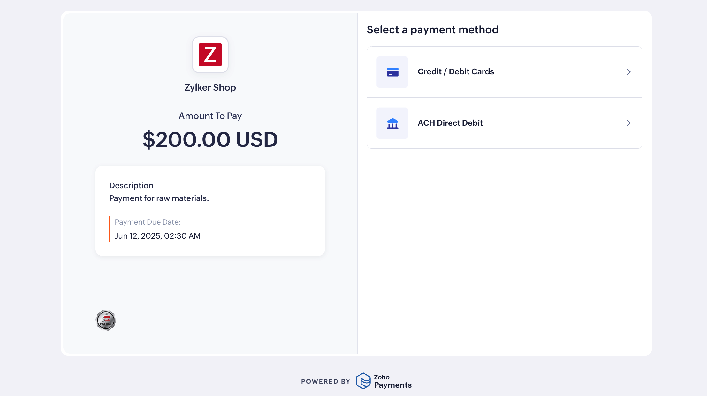Click Payment for raw materials description
Screen dimensions: 707x396
pyautogui.click(x=159, y=198)
